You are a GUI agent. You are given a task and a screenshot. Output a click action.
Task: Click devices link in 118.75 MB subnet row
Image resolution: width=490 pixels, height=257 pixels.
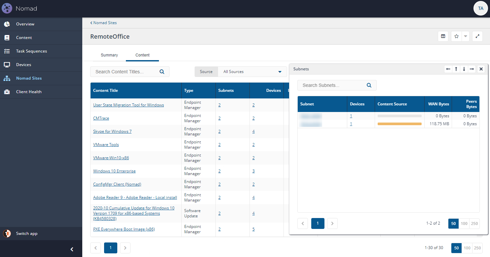[x=351, y=124]
